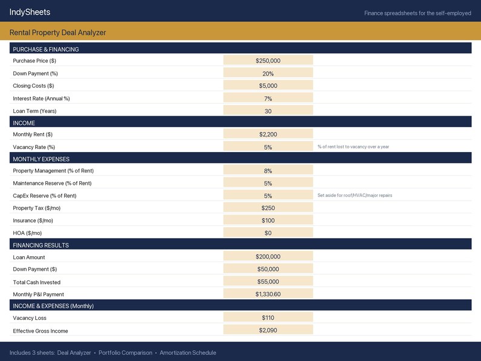
Task: Click the roof/HVAC/major repairs note
Action: 354,196
